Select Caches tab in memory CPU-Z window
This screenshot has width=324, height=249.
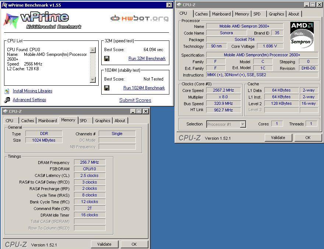pyautogui.click(x=28, y=121)
